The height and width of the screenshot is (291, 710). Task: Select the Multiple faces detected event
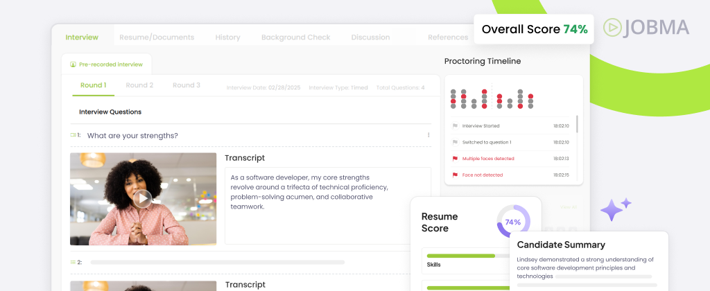(510, 159)
